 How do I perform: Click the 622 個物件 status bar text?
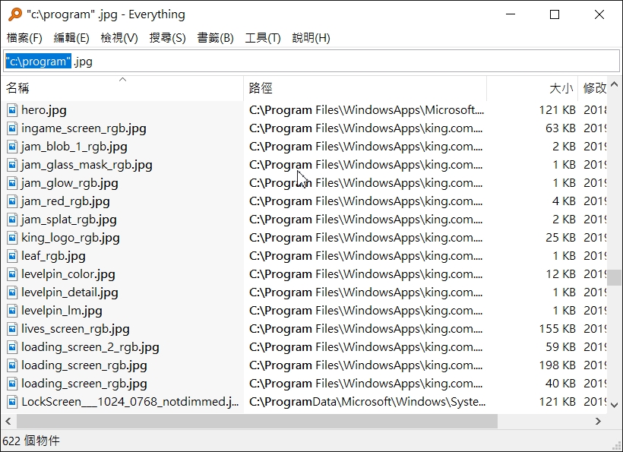point(31,441)
